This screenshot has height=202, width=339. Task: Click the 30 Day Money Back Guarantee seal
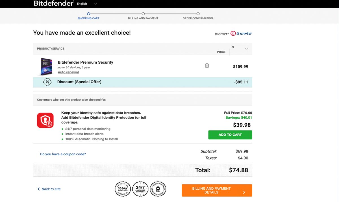(123, 189)
